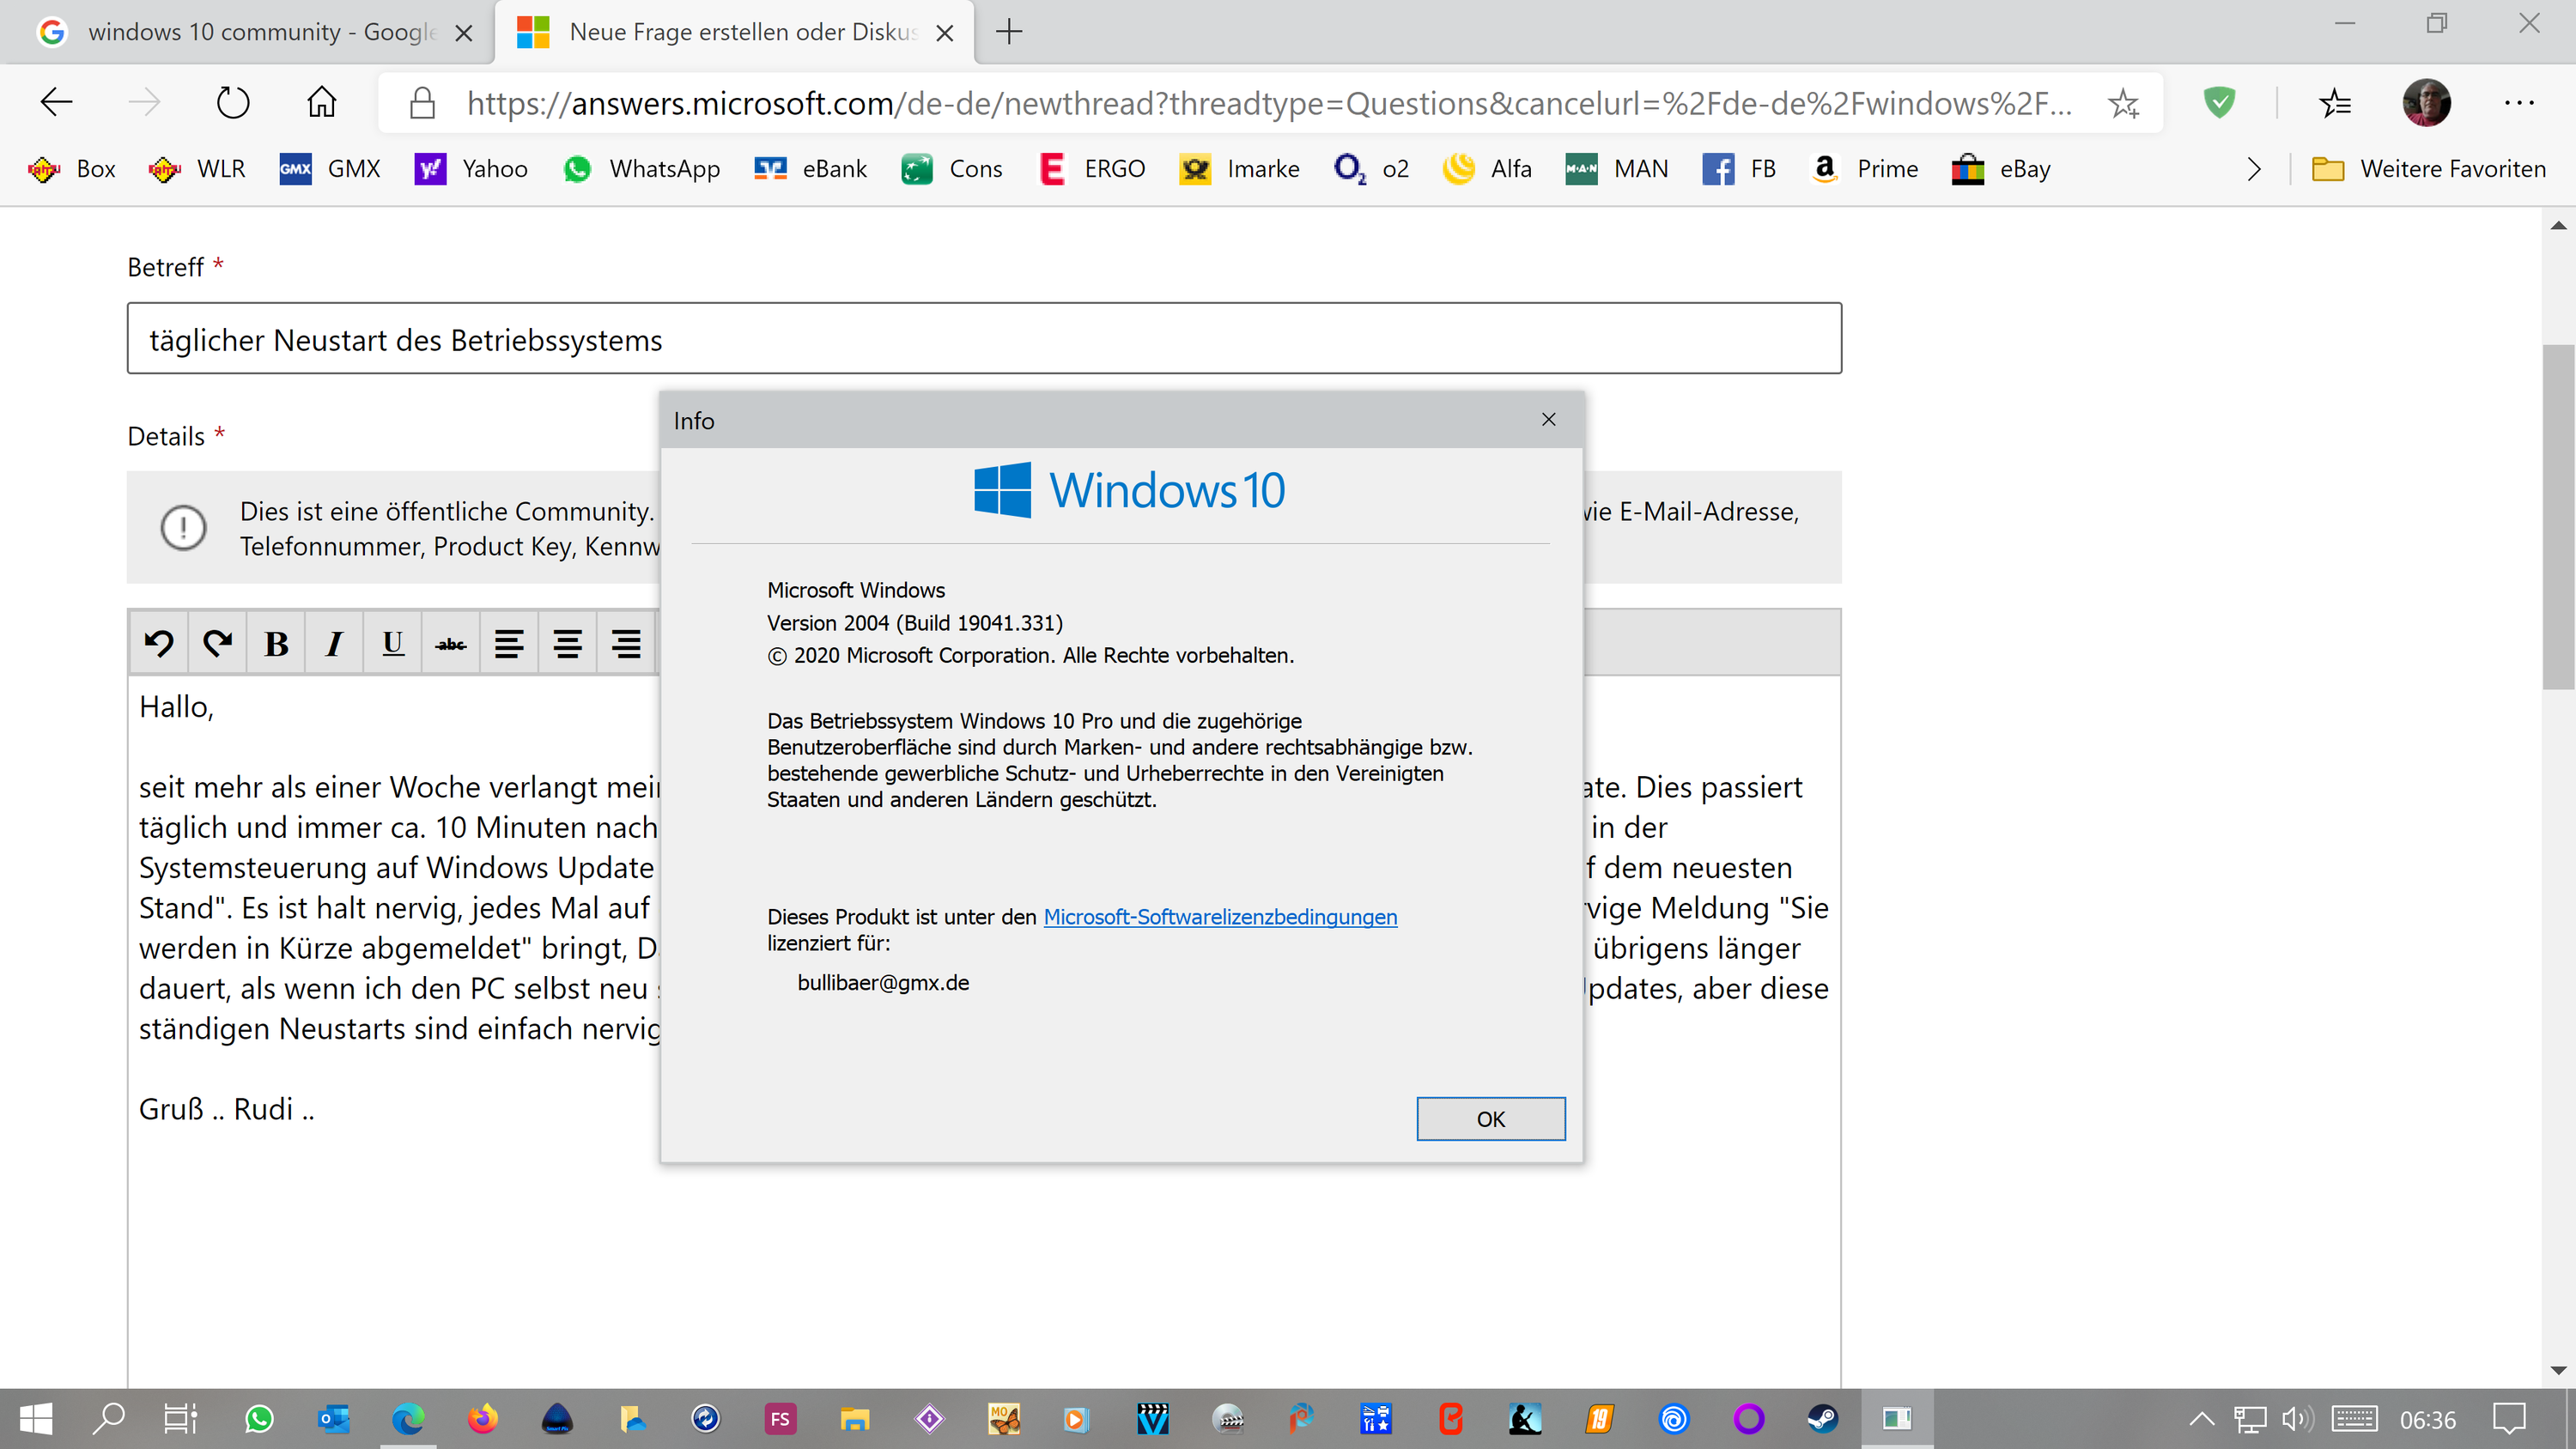Open the Prime Amazon bookmark

tap(1865, 169)
